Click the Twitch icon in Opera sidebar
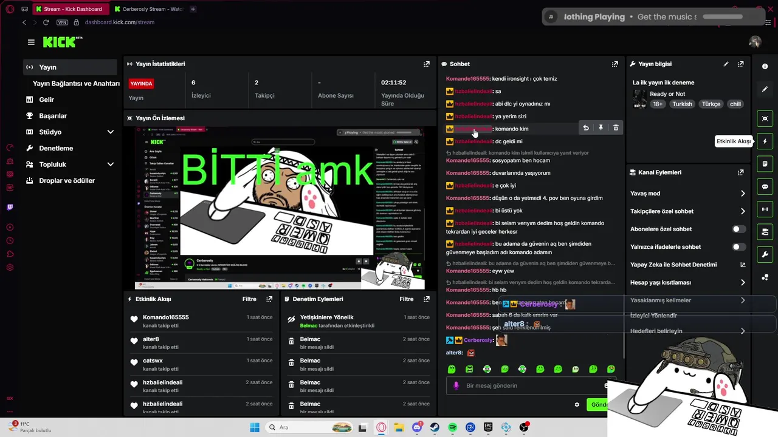778x437 pixels. (x=10, y=207)
